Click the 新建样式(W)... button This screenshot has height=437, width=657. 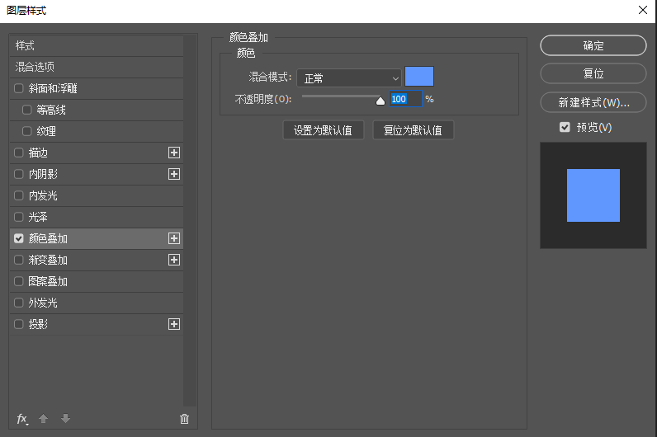[x=593, y=102]
